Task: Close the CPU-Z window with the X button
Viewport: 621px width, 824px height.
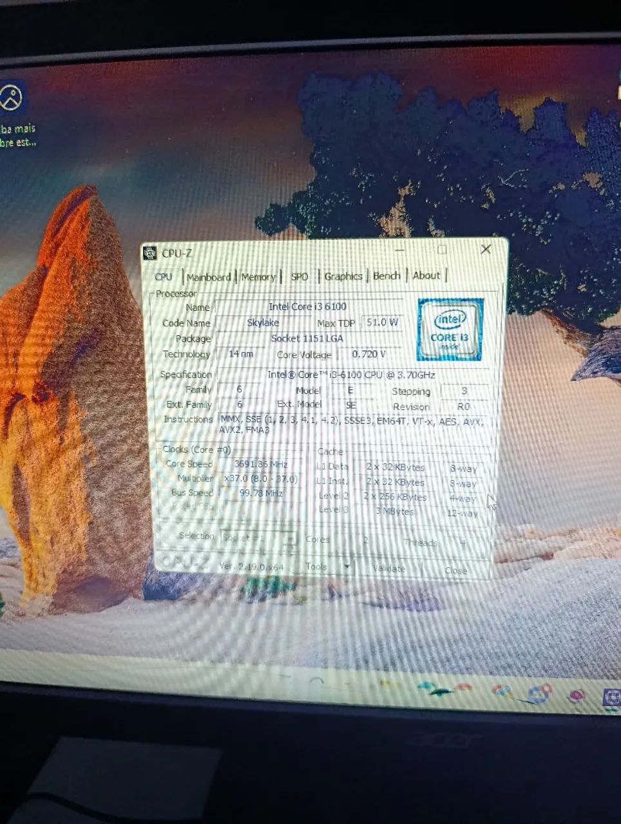Action: pos(486,249)
